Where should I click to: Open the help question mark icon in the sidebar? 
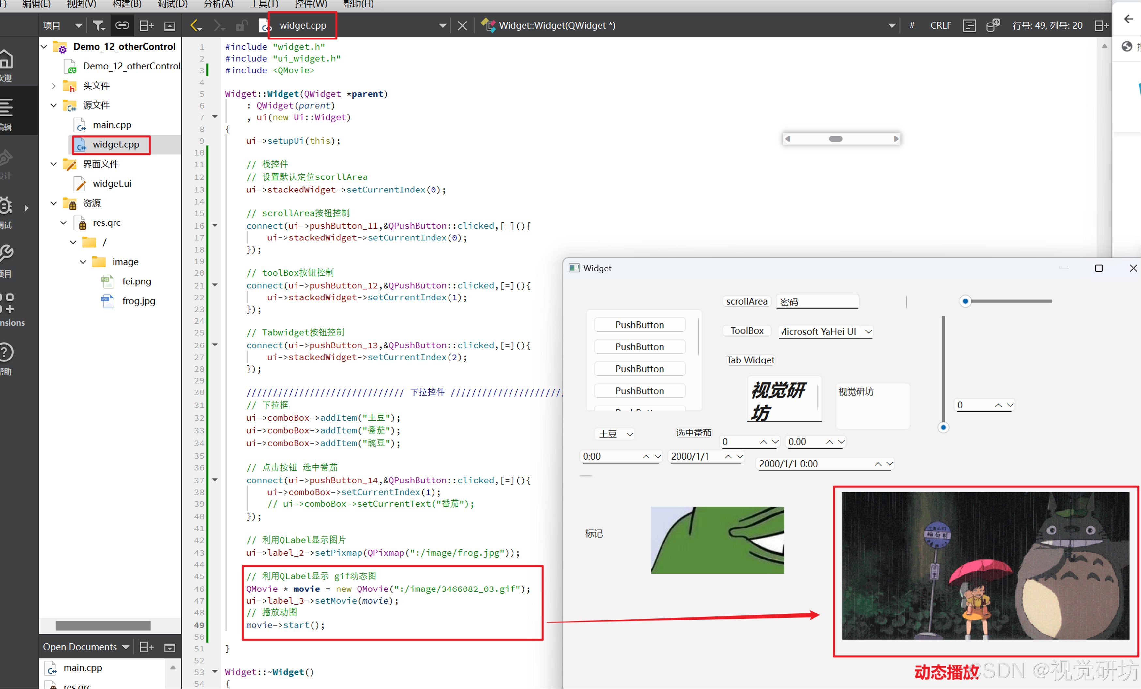coord(7,352)
